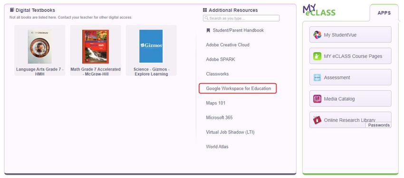Switch to the APPS tab
The width and height of the screenshot is (404, 178).
(384, 13)
